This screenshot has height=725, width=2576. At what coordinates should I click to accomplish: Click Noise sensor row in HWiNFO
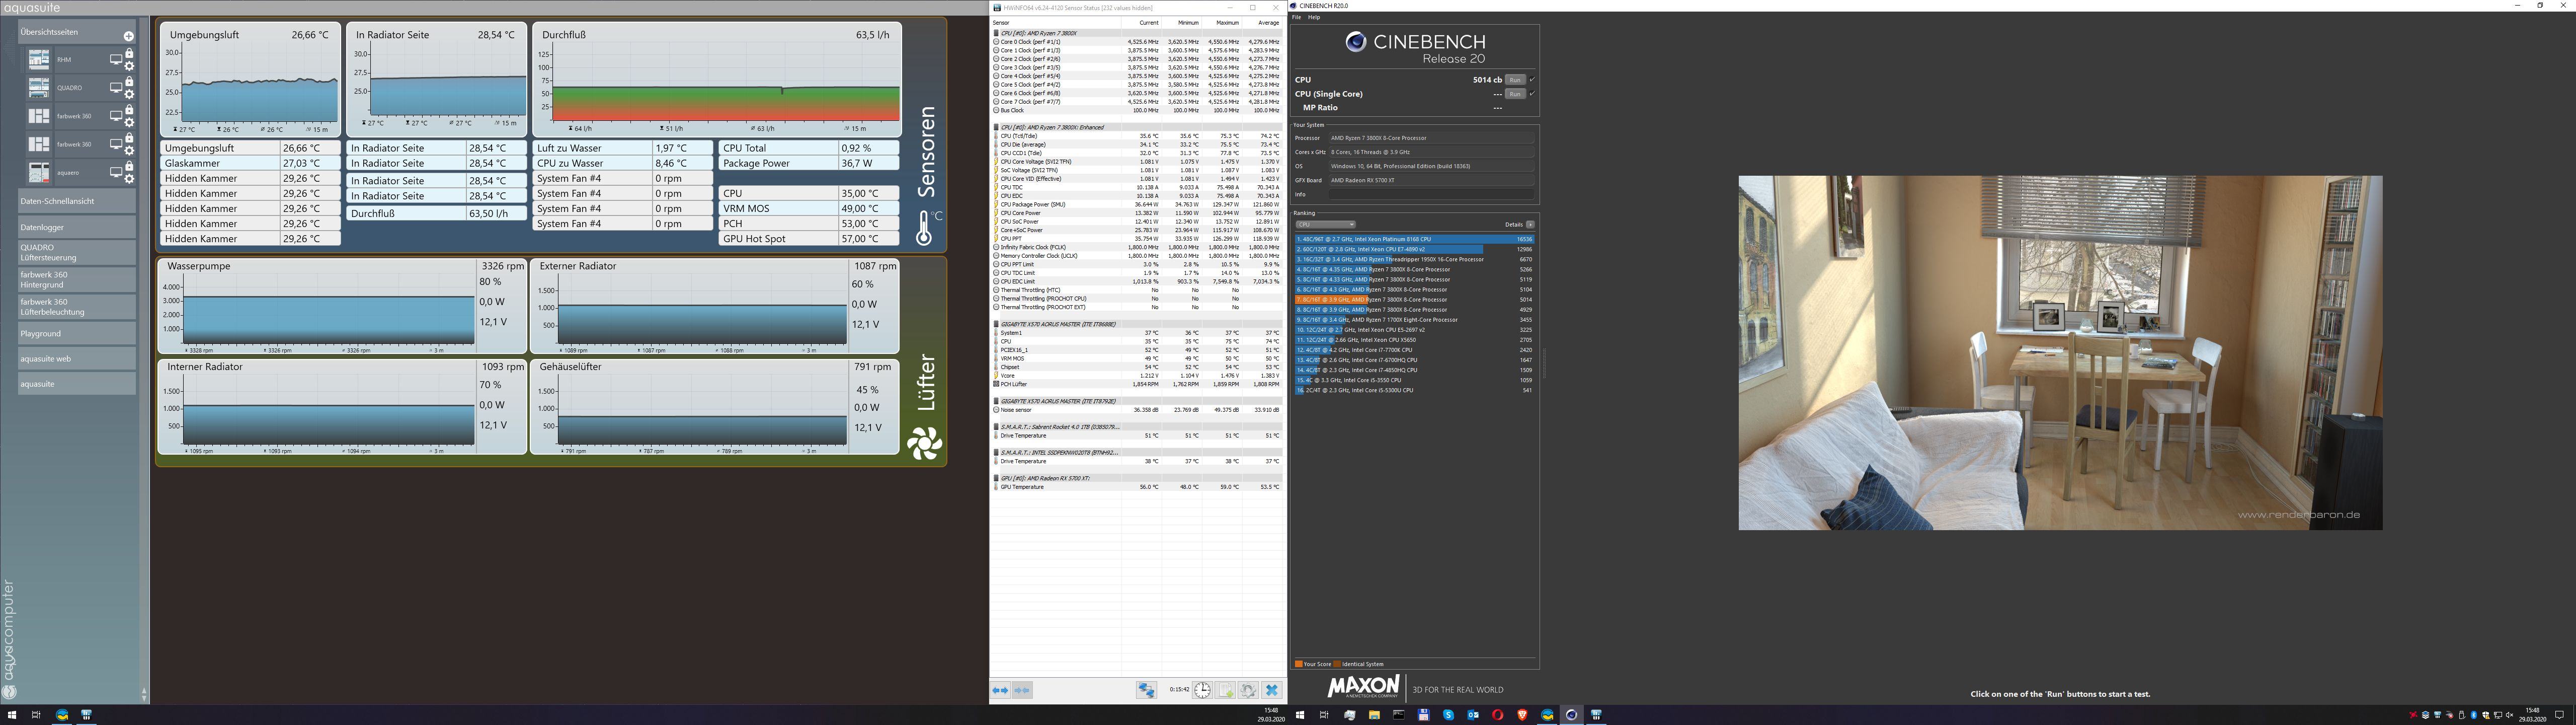point(1137,409)
